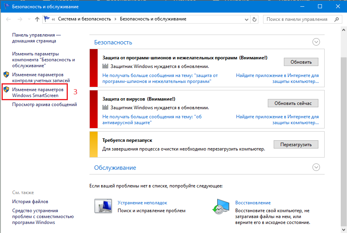Open История файлов link
Screen dimensions: 347x233
(30, 202)
